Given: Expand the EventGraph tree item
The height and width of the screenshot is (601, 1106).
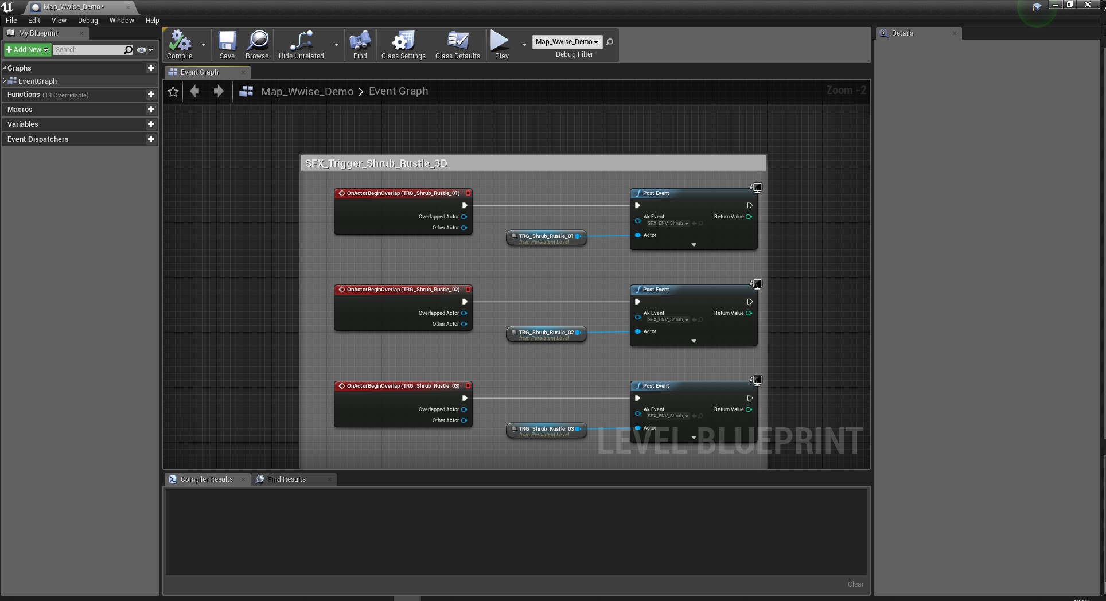Looking at the screenshot, I should pyautogui.click(x=5, y=81).
